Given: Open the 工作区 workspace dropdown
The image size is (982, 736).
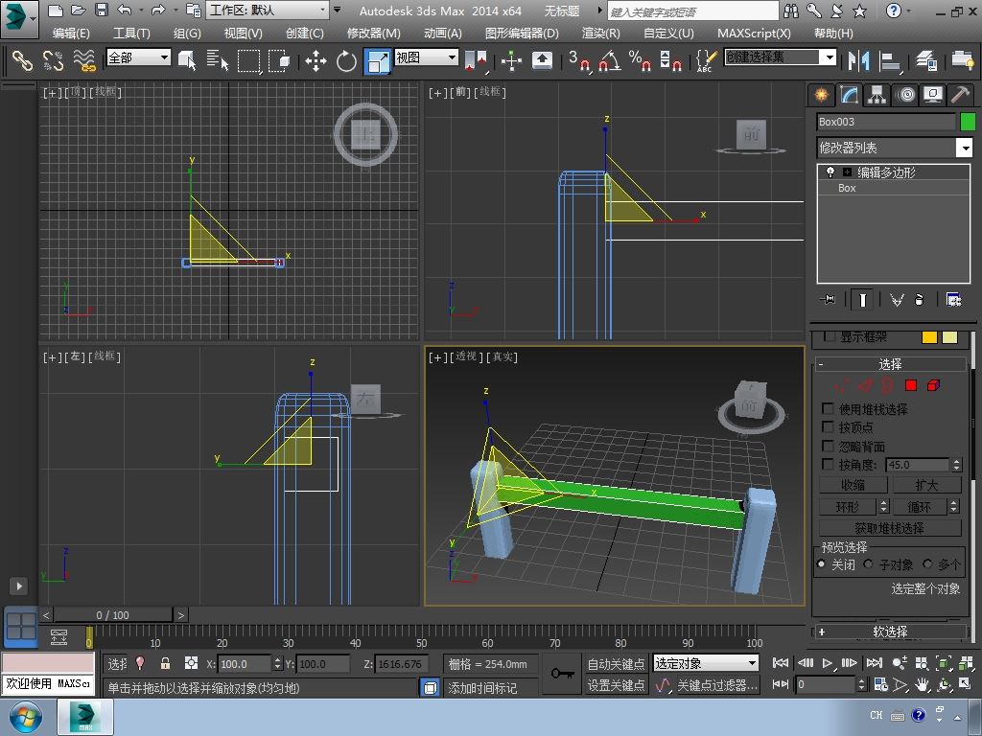Looking at the screenshot, I should click(x=269, y=10).
